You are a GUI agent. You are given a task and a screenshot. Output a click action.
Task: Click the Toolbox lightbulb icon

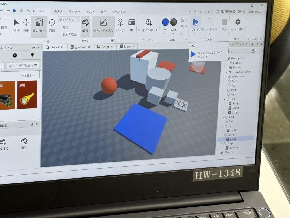click(32, 55)
